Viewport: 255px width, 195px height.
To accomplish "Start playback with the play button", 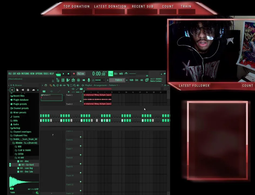I will (x=63, y=74).
